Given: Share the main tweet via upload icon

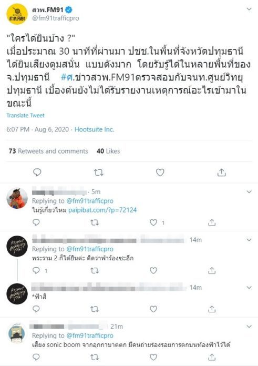Looking at the screenshot, I should 221,172.
